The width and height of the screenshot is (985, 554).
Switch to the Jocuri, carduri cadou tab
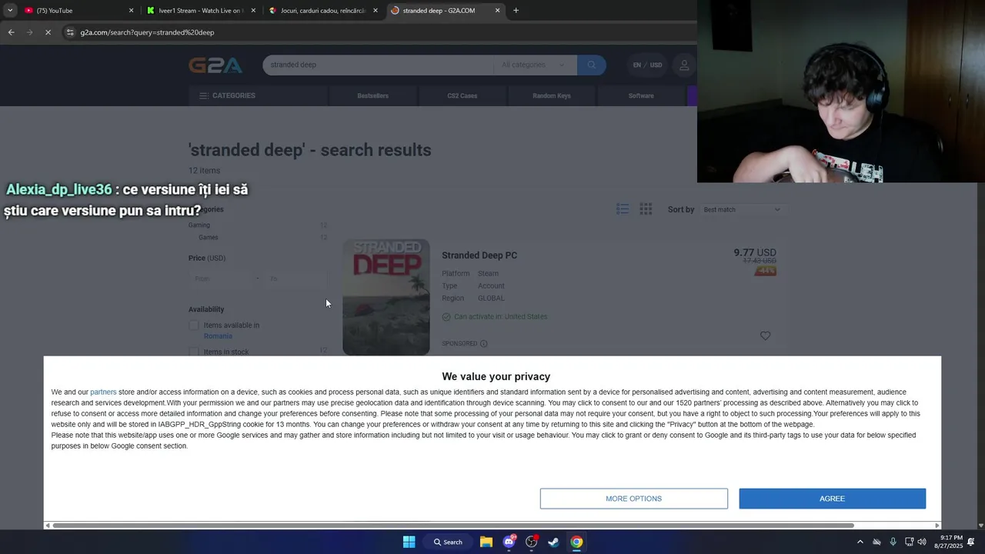tap(322, 10)
